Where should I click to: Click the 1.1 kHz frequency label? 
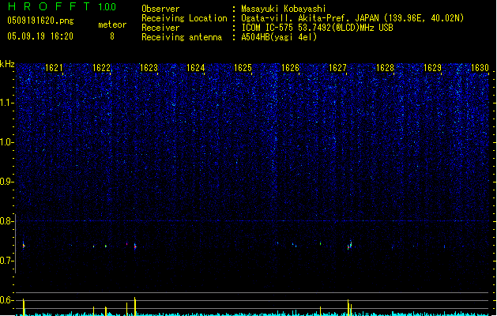(x=7, y=103)
